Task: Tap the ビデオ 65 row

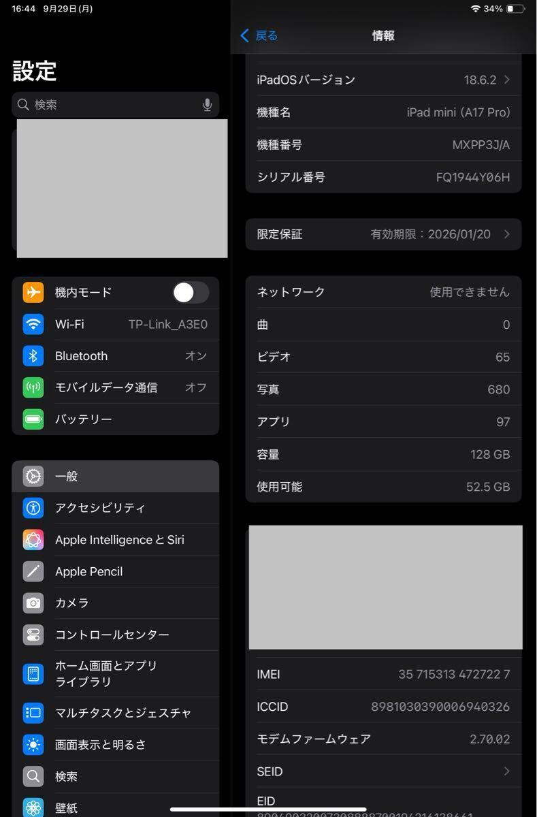Action: [x=383, y=357]
